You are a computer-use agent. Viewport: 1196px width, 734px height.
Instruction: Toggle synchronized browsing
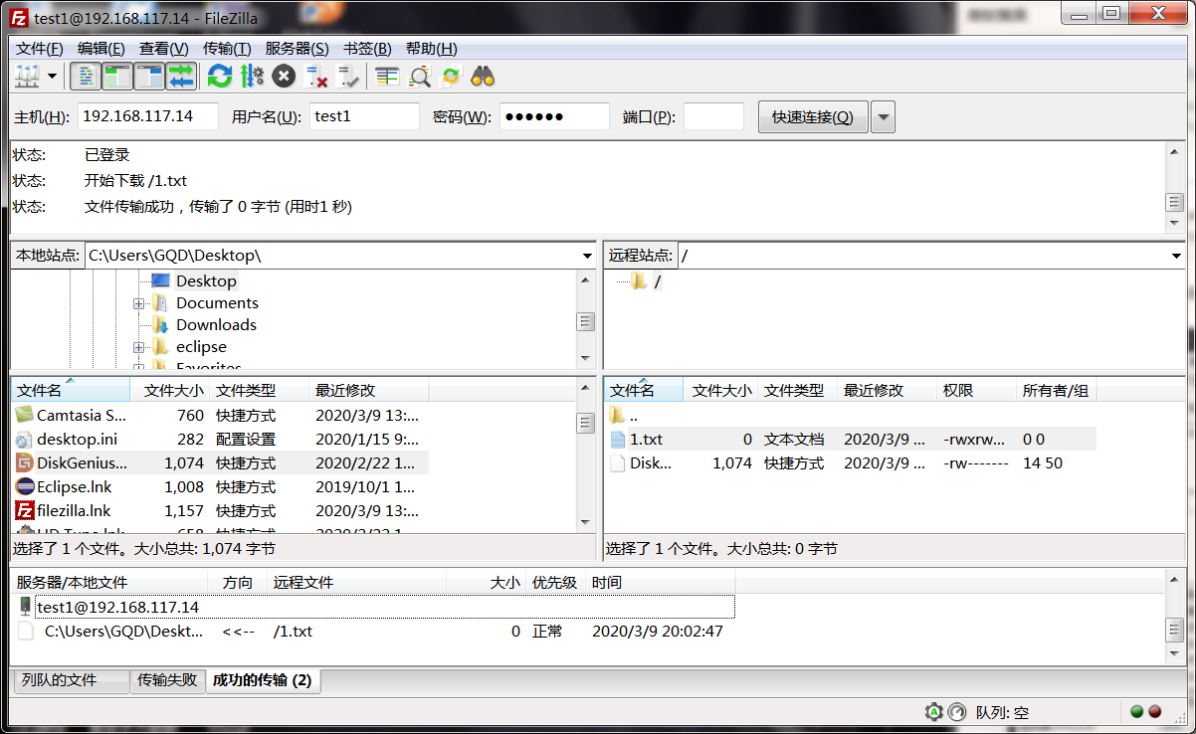(451, 76)
